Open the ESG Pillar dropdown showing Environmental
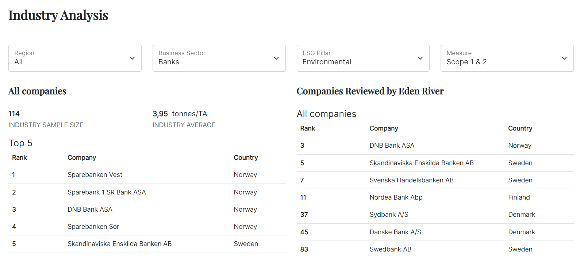The image size is (580, 261). coord(363,58)
